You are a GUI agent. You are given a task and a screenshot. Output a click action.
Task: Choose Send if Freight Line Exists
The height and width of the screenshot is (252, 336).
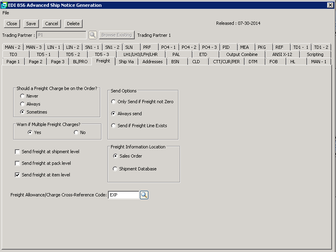[x=113, y=126]
